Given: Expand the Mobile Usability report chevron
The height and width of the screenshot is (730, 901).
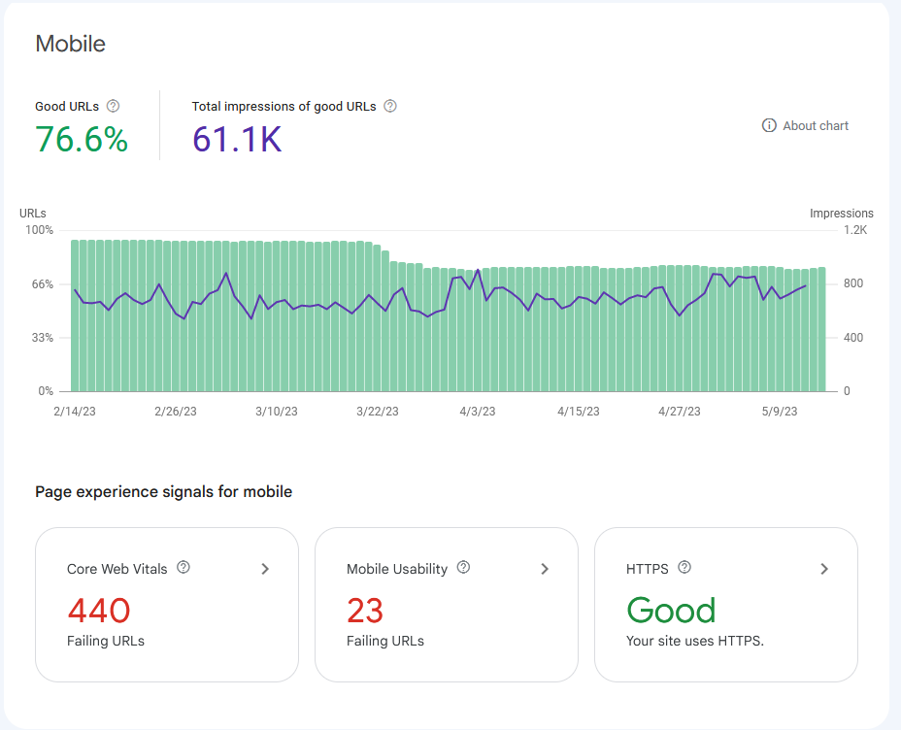Looking at the screenshot, I should [545, 569].
